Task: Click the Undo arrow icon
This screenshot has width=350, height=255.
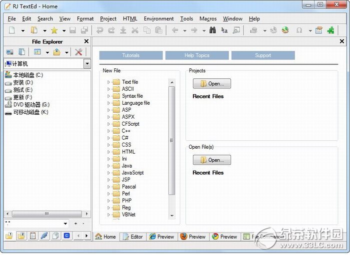Action: (x=99, y=30)
